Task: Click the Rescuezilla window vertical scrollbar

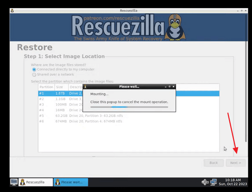Action: pyautogui.click(x=246, y=78)
